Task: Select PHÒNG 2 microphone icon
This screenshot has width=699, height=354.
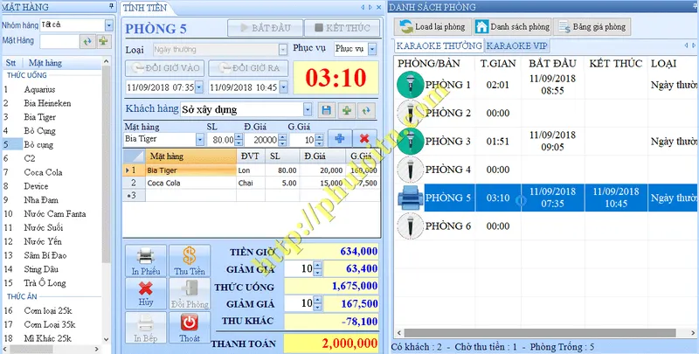Action: click(410, 113)
